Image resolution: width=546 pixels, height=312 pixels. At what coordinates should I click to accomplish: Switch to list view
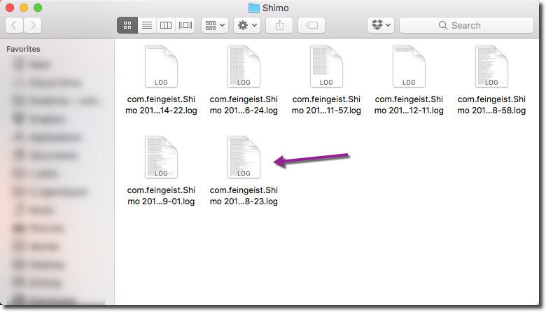tap(147, 25)
